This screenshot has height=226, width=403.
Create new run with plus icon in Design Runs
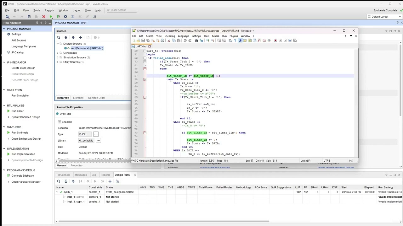[x=110, y=181]
